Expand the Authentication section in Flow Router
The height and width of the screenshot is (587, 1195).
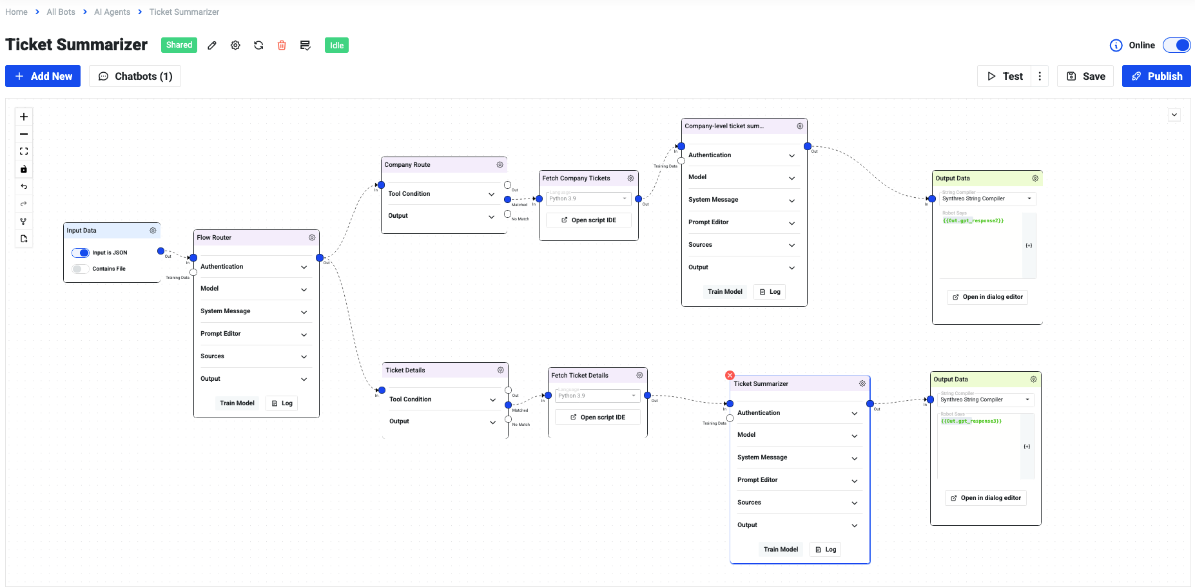[x=303, y=266]
